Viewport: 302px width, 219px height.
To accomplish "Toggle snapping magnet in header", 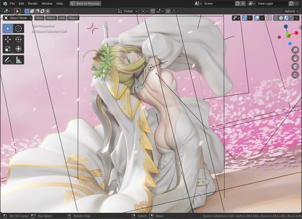I will (x=153, y=11).
